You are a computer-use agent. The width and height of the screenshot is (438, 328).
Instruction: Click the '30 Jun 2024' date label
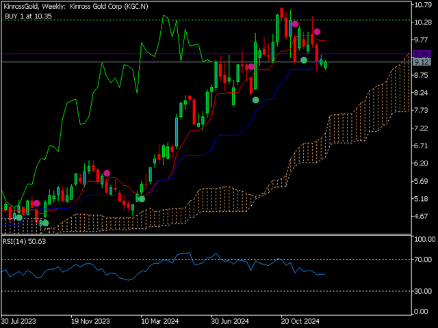[x=230, y=321]
